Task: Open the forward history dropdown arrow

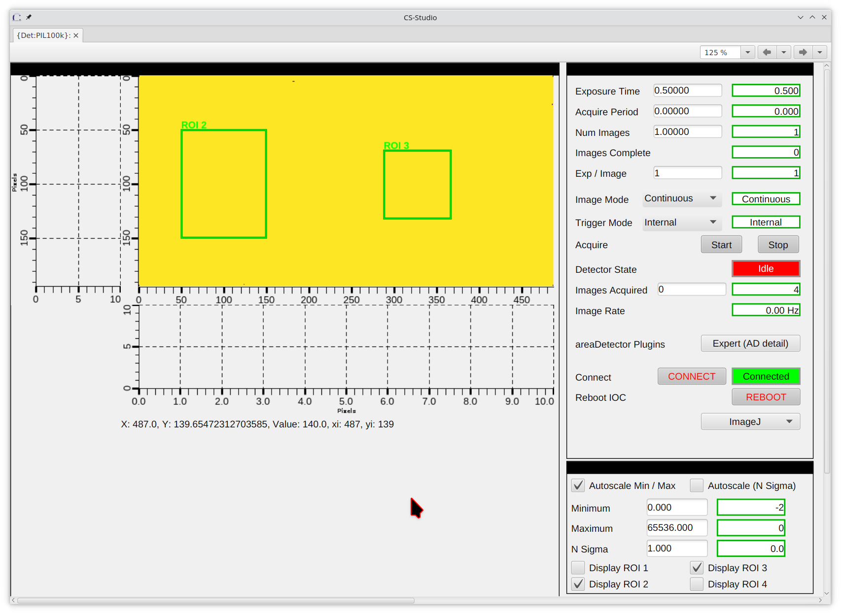Action: (x=820, y=52)
